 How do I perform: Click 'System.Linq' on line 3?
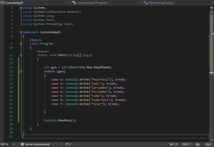[43, 16]
